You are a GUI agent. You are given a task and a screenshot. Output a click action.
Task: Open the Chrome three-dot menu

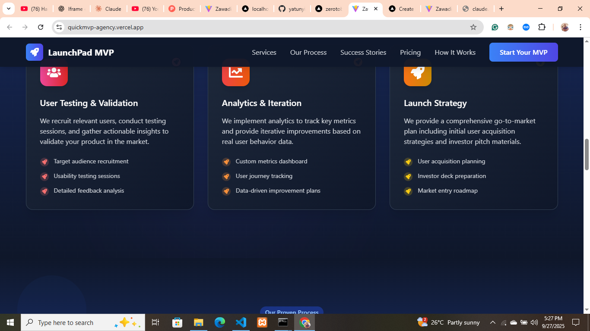coord(580,27)
